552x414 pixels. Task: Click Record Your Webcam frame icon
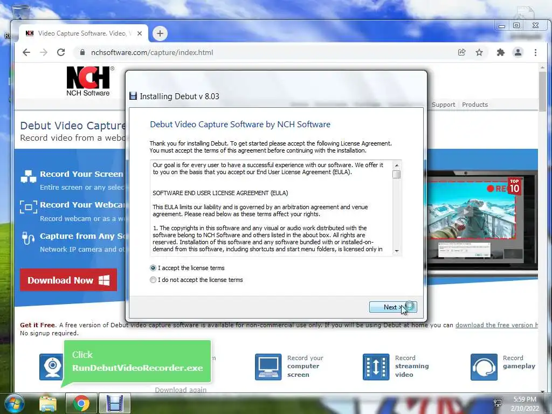29,207
